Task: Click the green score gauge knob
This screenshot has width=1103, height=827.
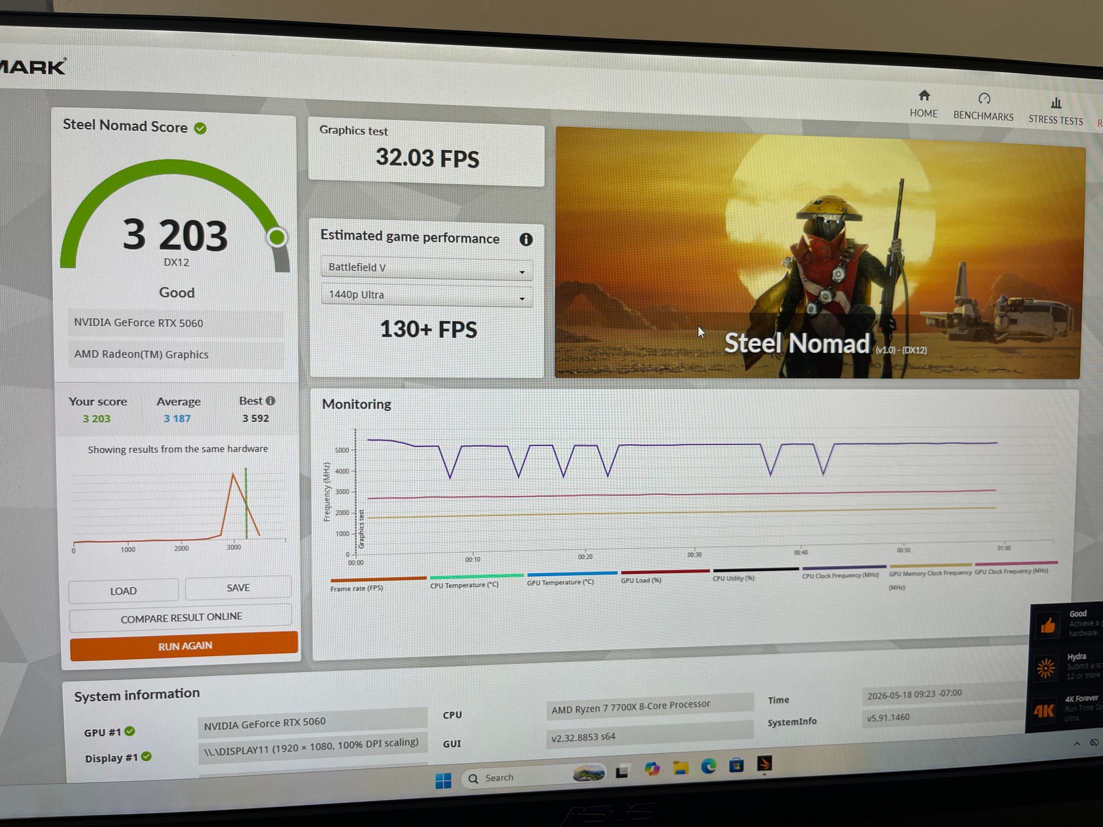Action: [277, 237]
